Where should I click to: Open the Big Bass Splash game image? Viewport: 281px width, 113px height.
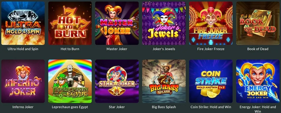(164, 81)
